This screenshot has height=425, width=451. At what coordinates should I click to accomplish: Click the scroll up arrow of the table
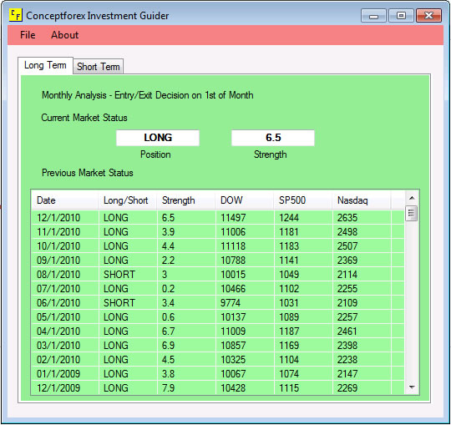(412, 198)
